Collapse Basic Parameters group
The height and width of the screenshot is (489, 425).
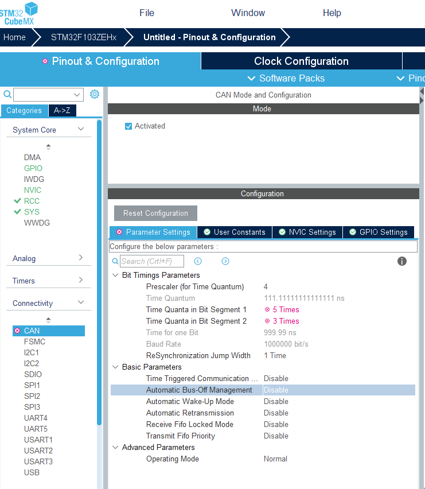click(x=115, y=367)
